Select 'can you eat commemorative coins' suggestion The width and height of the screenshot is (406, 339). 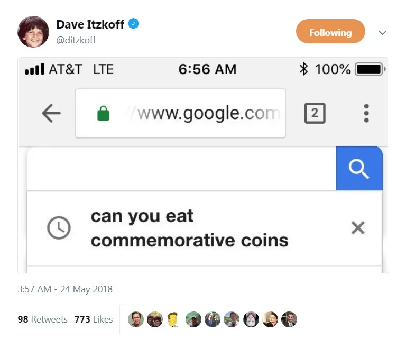[x=189, y=228]
